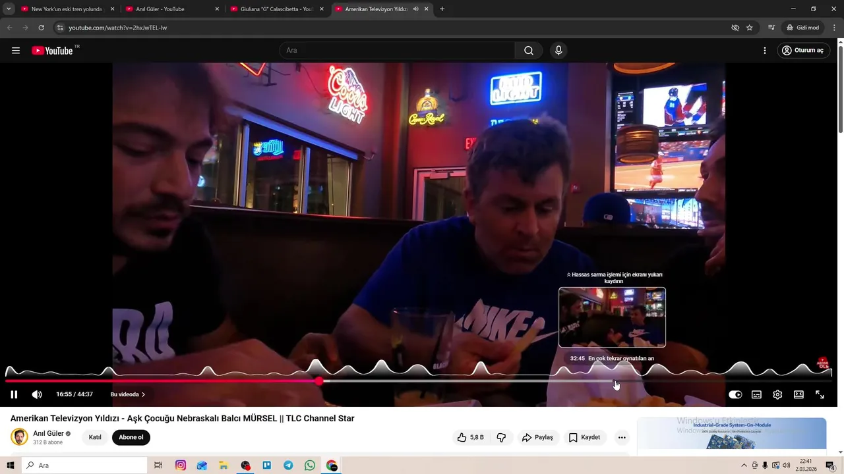
Task: Click the 'Abone ol' subscribe button
Action: (131, 437)
